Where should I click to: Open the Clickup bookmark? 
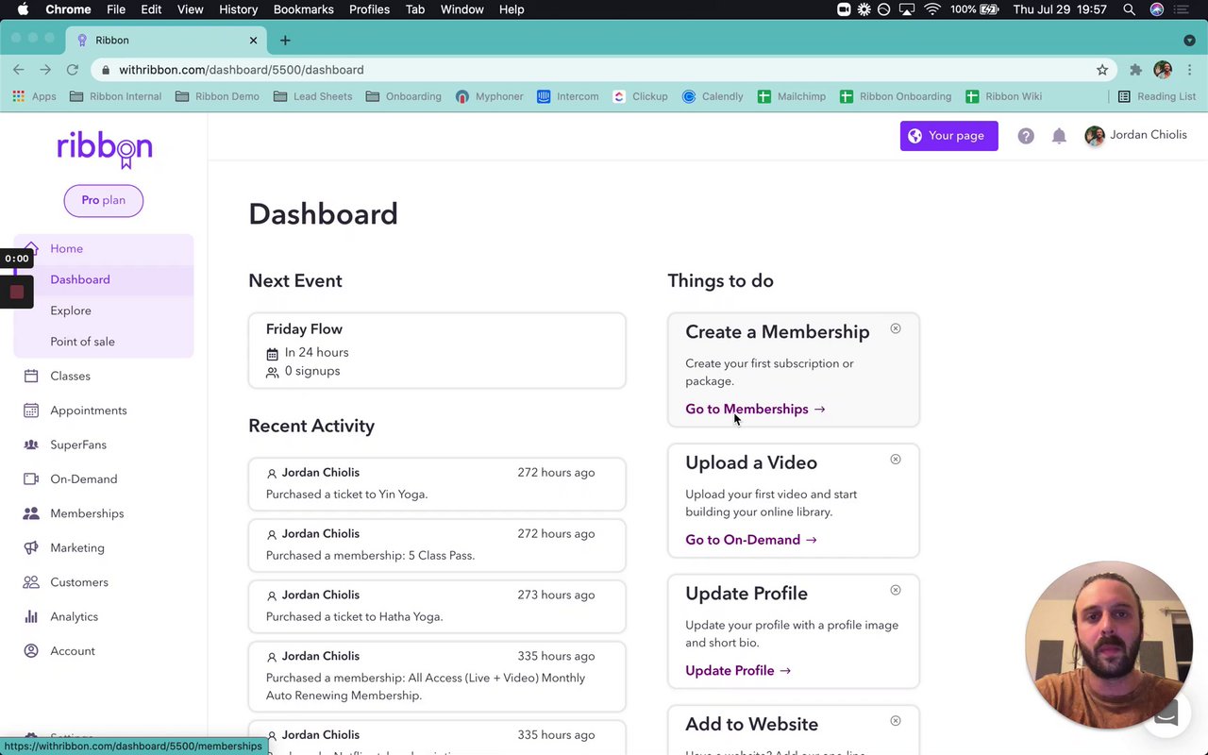point(640,96)
